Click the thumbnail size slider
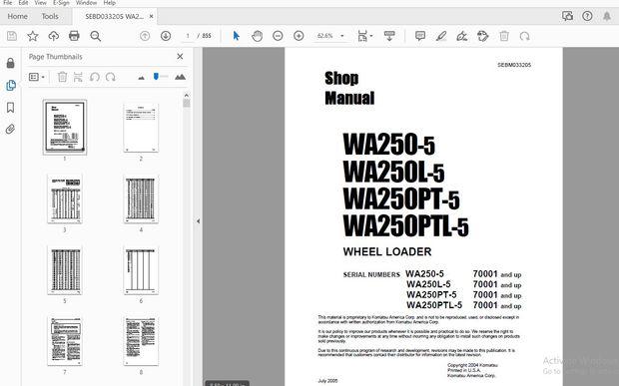This screenshot has height=386, width=619. pos(161,77)
